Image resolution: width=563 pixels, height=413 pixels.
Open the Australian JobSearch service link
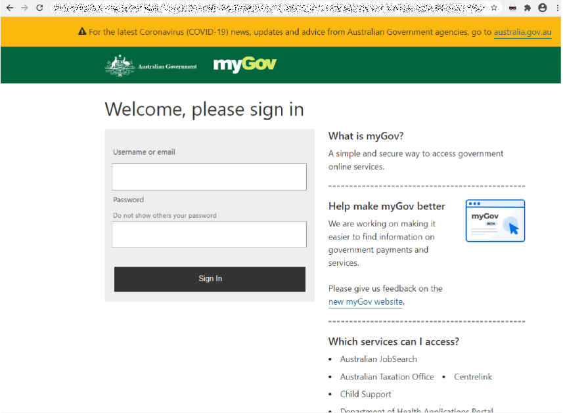[378, 359]
